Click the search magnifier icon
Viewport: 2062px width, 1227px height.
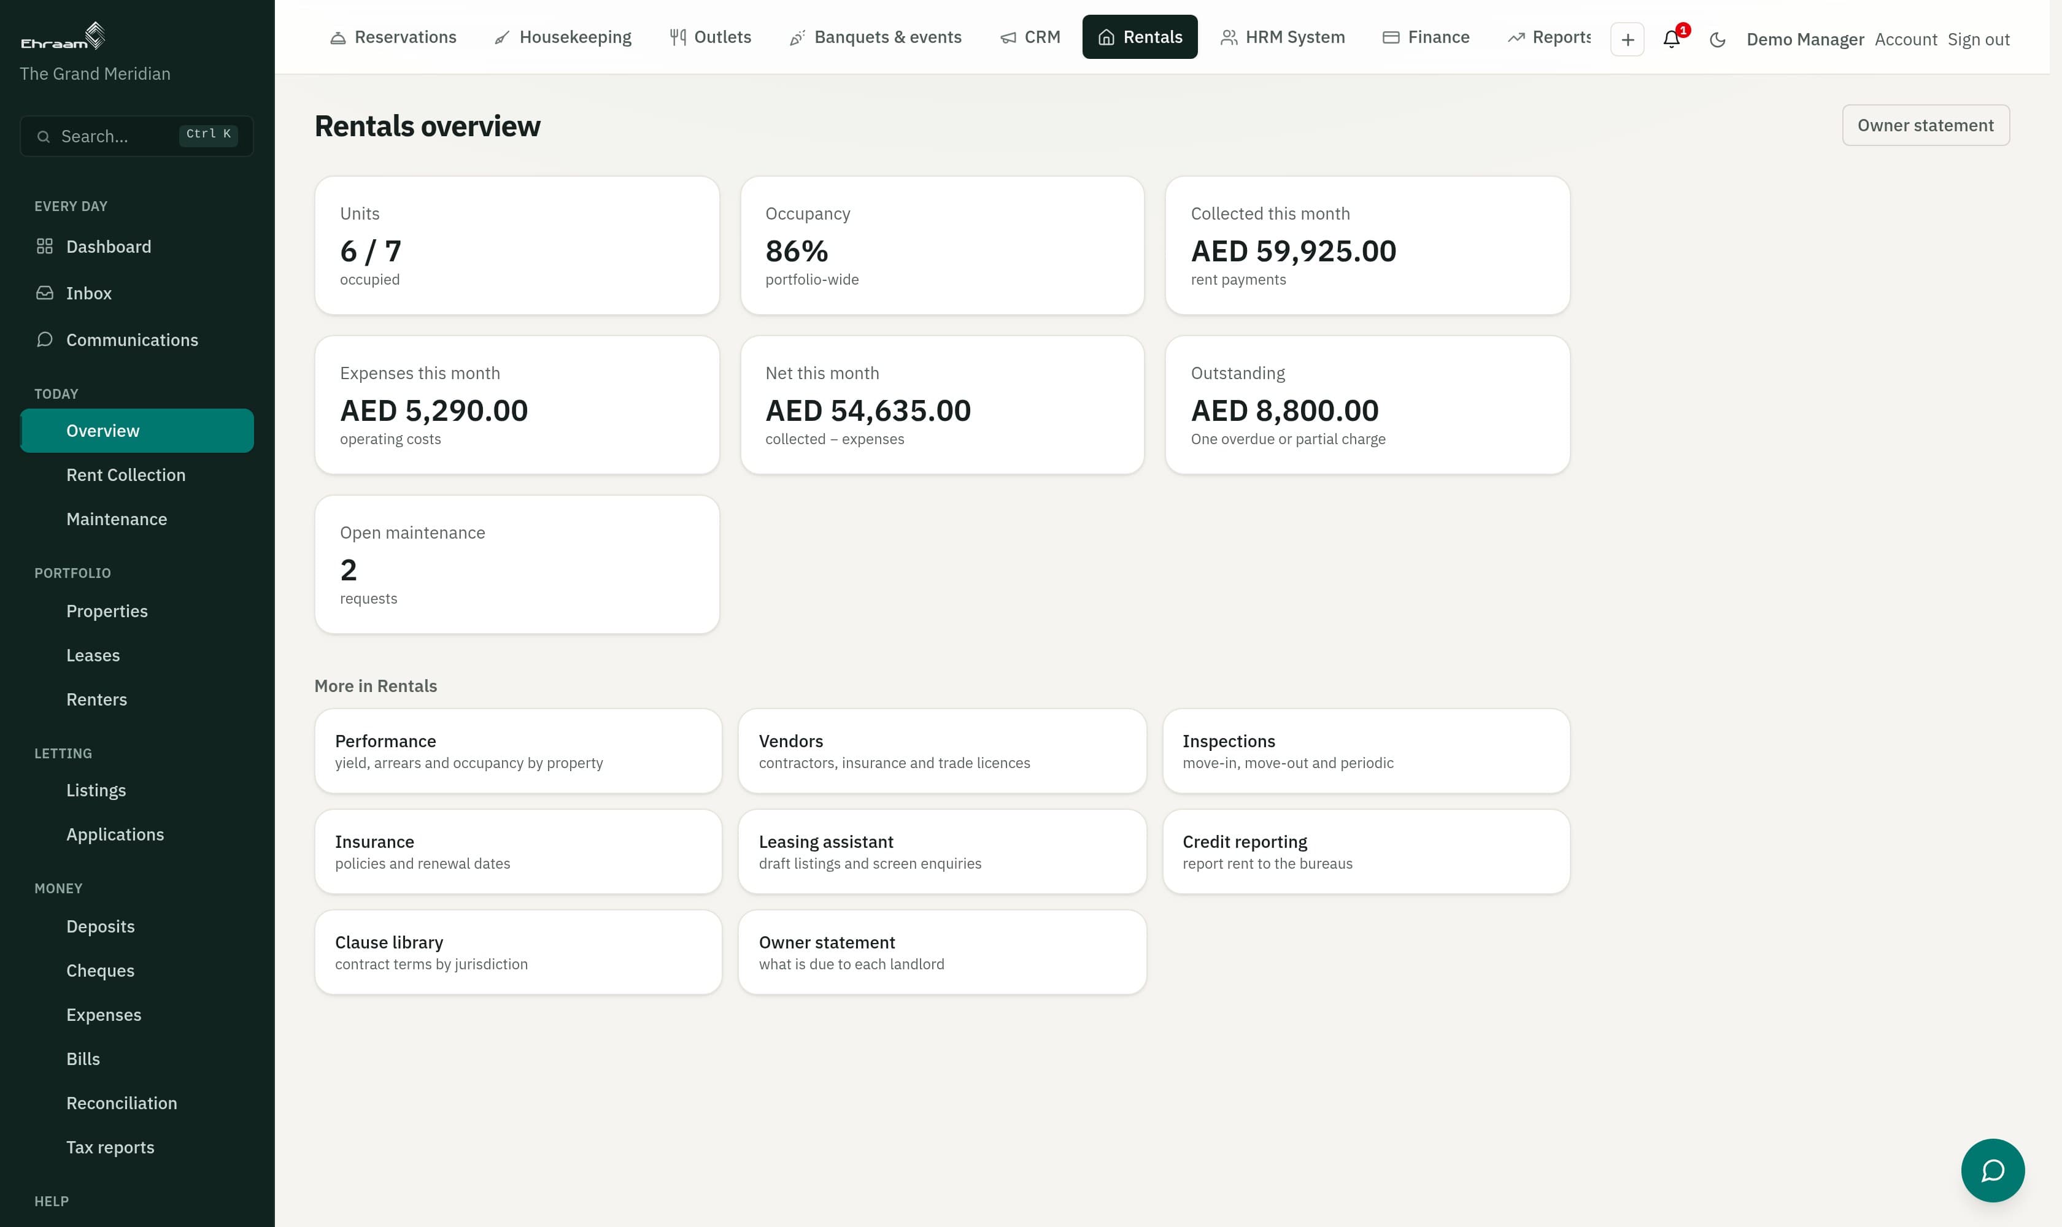pyautogui.click(x=44, y=136)
